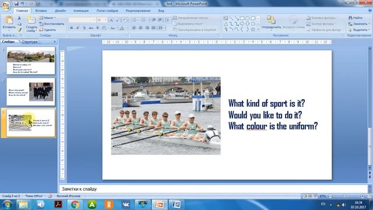The height and width of the screenshot is (210, 373).
Task: Click the round Office button
Action: [6, 6]
